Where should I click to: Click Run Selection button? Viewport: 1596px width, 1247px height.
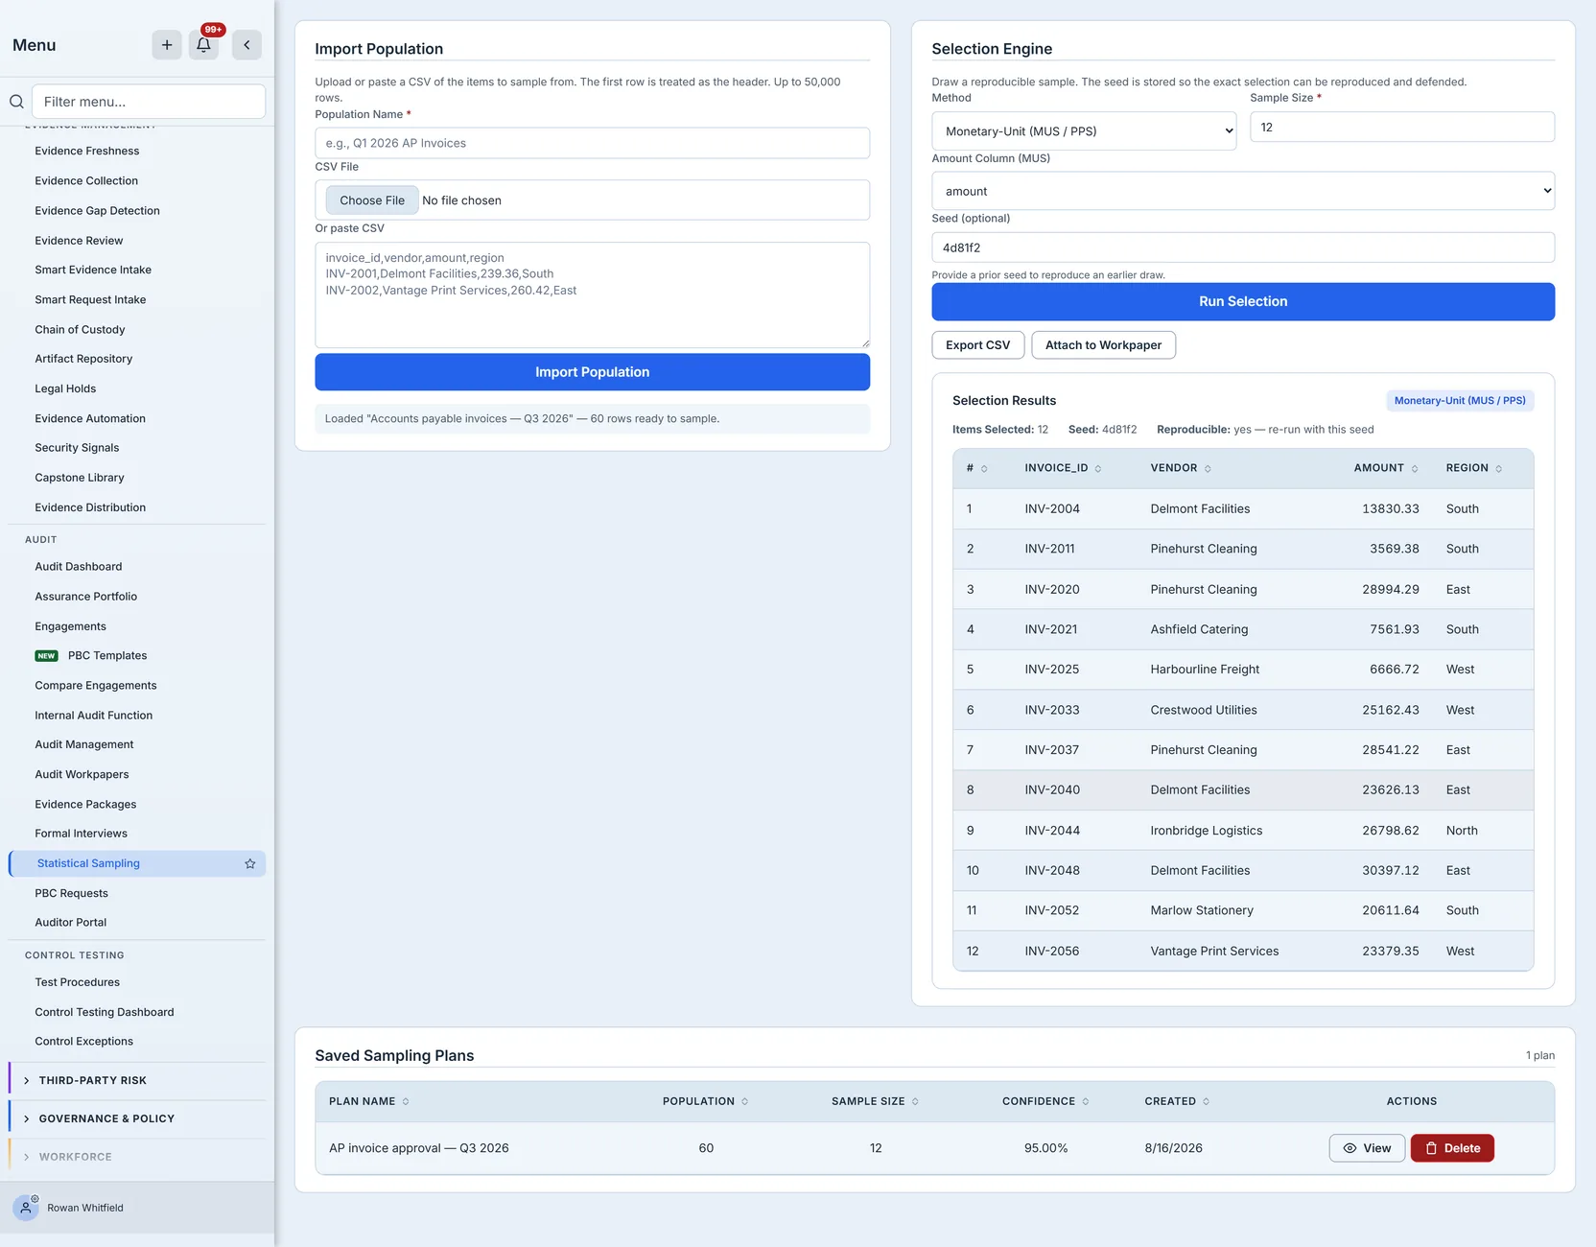coord(1243,301)
